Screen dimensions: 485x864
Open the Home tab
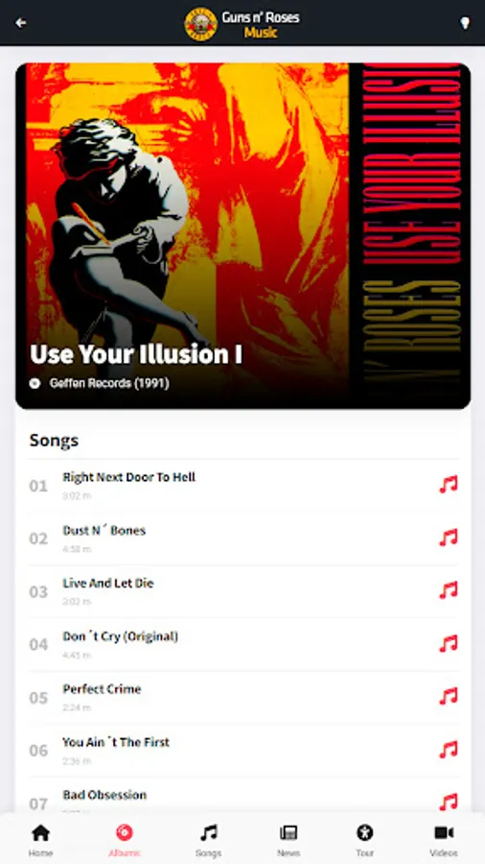click(40, 840)
